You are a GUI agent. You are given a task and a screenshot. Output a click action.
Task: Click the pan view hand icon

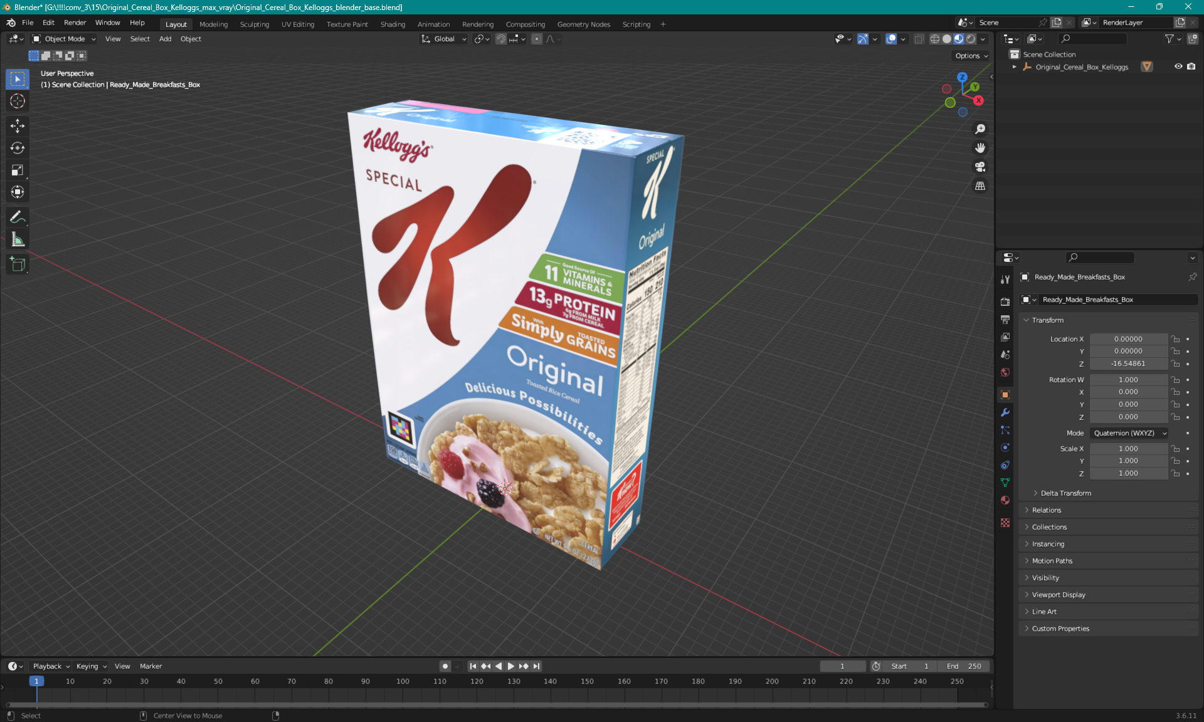pyautogui.click(x=980, y=148)
